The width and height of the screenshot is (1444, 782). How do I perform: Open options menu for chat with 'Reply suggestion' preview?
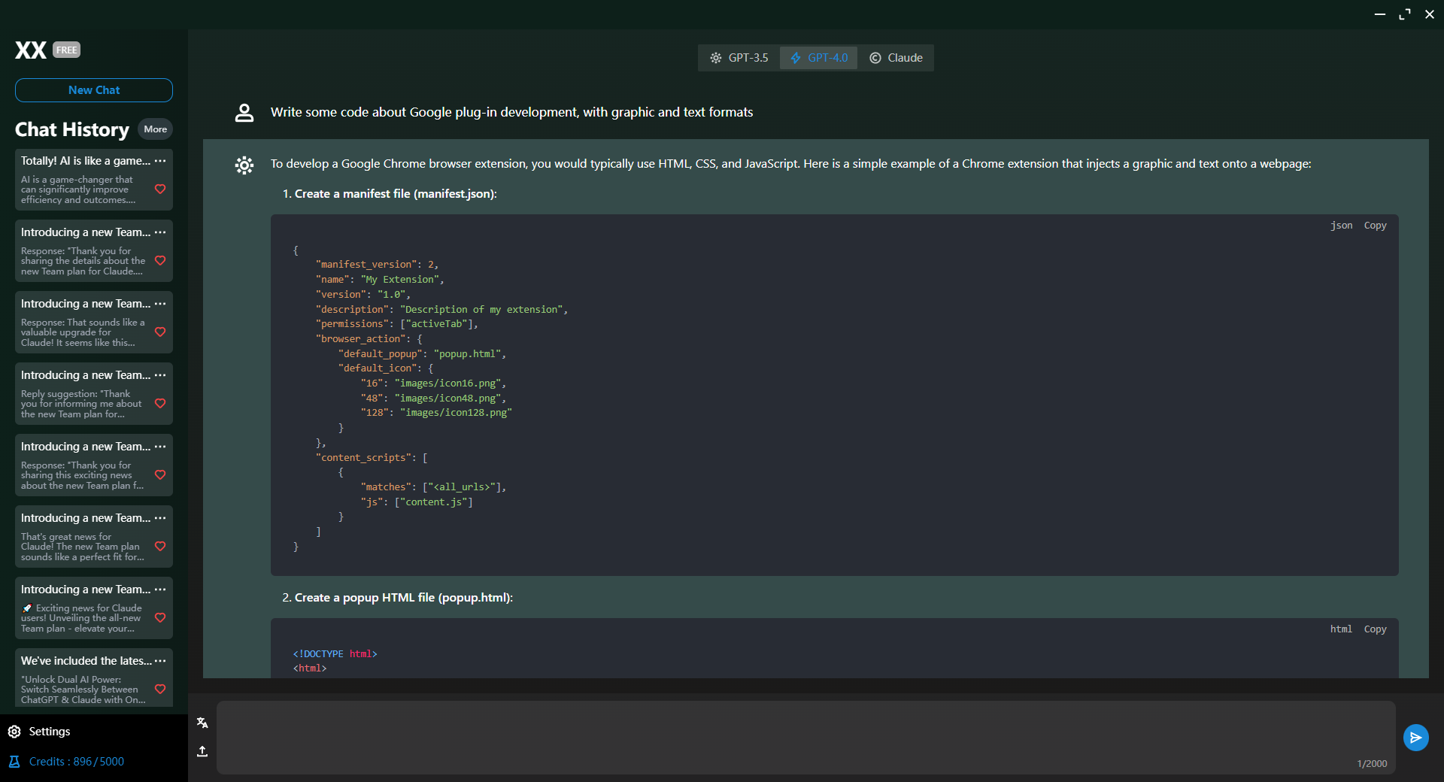click(160, 375)
